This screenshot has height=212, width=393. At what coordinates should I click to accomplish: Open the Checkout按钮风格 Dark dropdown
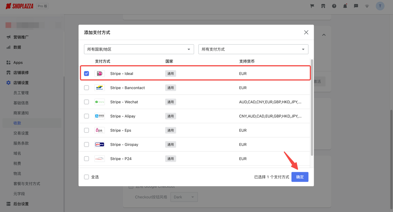184,197
